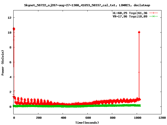The image size is (167, 125).
Task: Click the plot title Skynet_58722_oj287 text
Action: [x=87, y=5]
